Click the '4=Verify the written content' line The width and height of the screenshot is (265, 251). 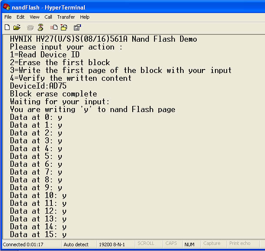click(x=70, y=78)
